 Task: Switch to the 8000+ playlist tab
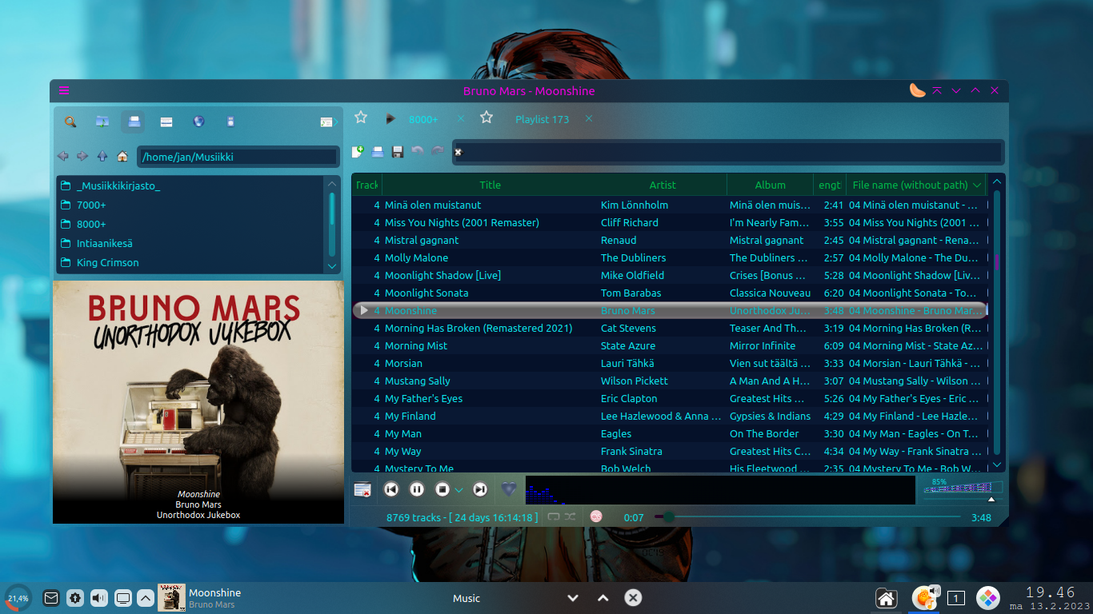tap(423, 119)
